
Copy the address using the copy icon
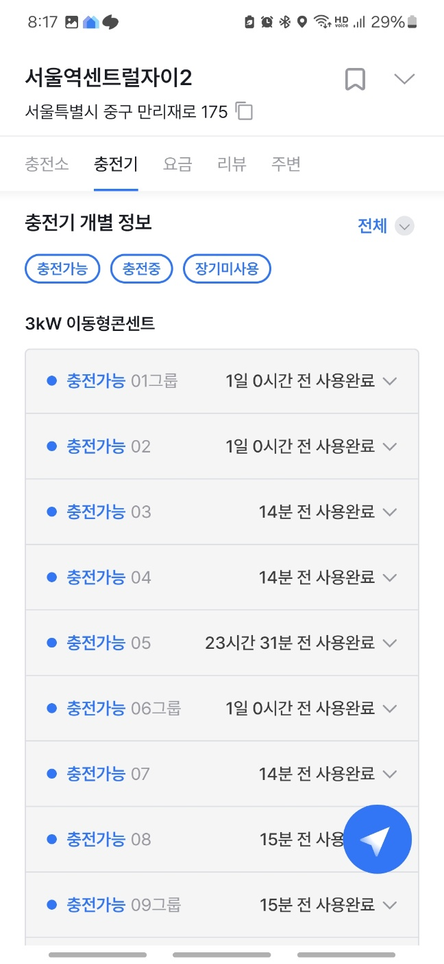(x=244, y=111)
